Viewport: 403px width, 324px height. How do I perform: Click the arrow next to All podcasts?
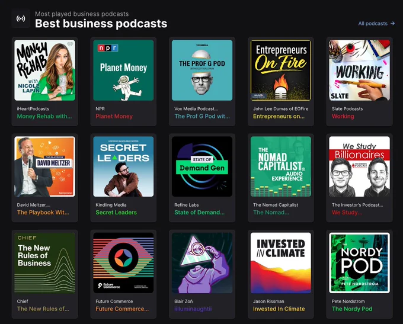coord(392,23)
